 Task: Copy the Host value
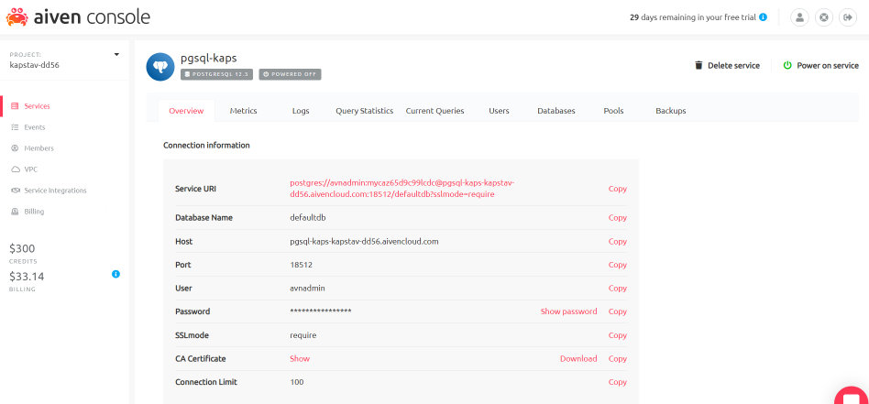coord(618,241)
